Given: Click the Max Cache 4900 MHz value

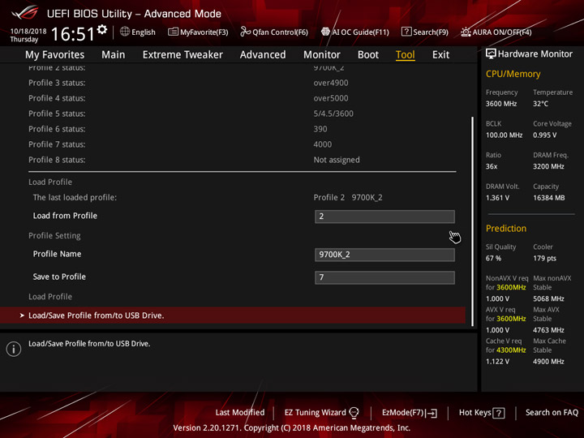Looking at the screenshot, I should tap(548, 362).
